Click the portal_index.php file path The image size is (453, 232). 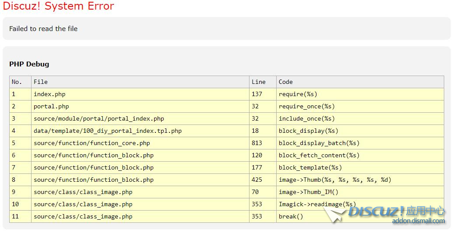tap(99, 119)
